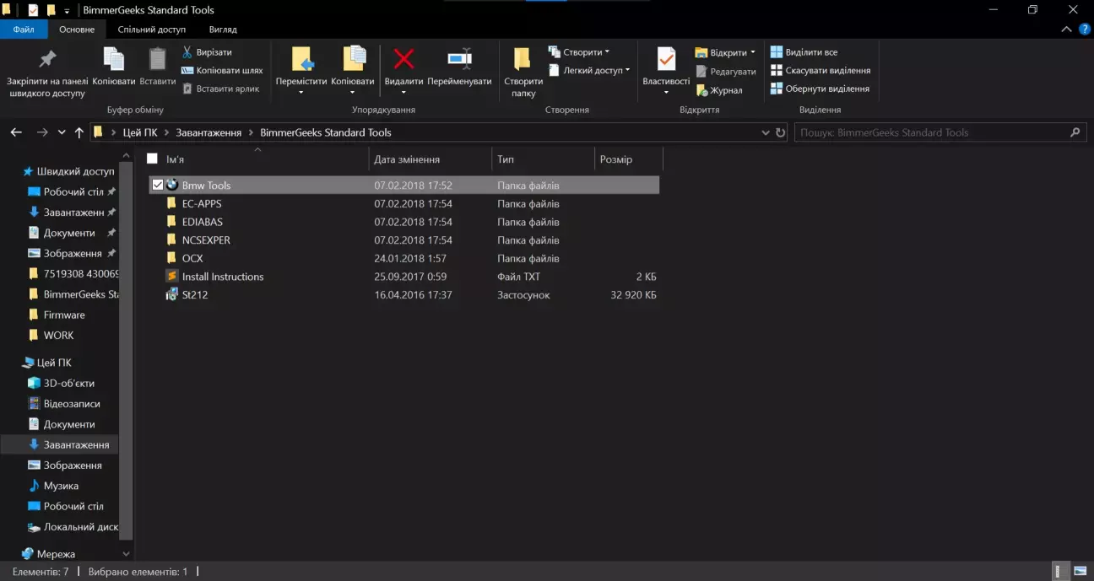Expand recent locations dropdown by nav arrows
The image size is (1094, 581).
point(62,132)
